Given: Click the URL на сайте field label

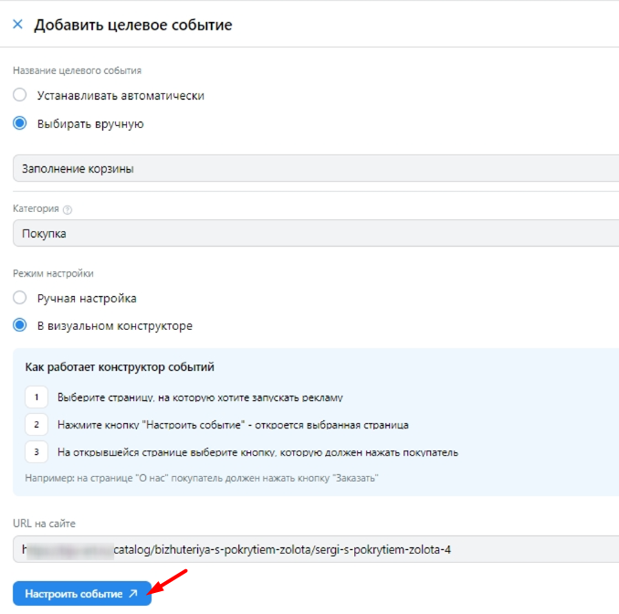Looking at the screenshot, I should (x=44, y=524).
